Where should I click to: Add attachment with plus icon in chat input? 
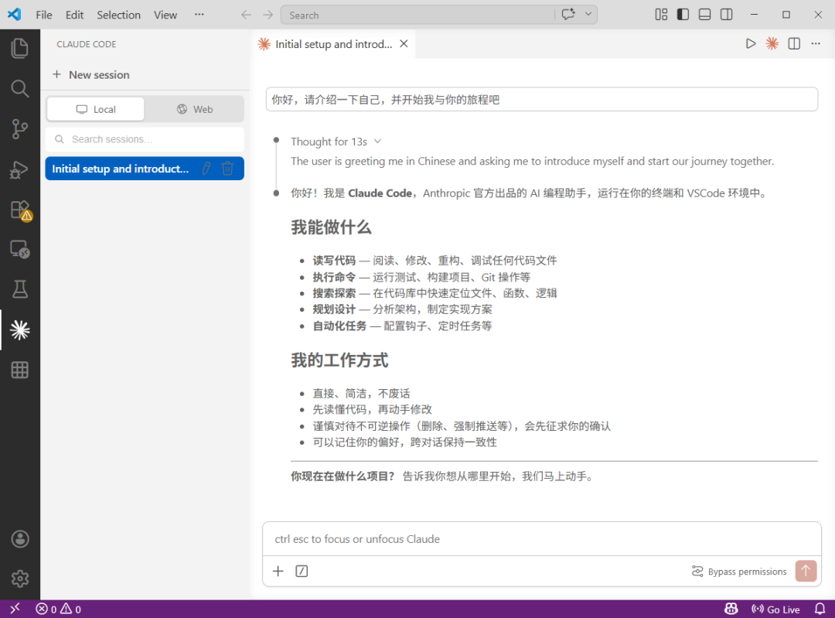(278, 571)
